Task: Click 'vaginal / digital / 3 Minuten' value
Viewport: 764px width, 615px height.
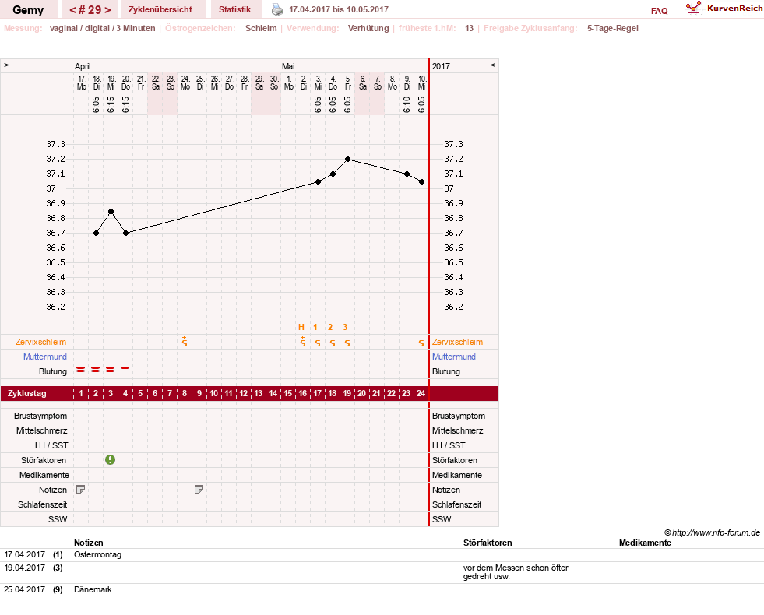Action: click(x=102, y=28)
